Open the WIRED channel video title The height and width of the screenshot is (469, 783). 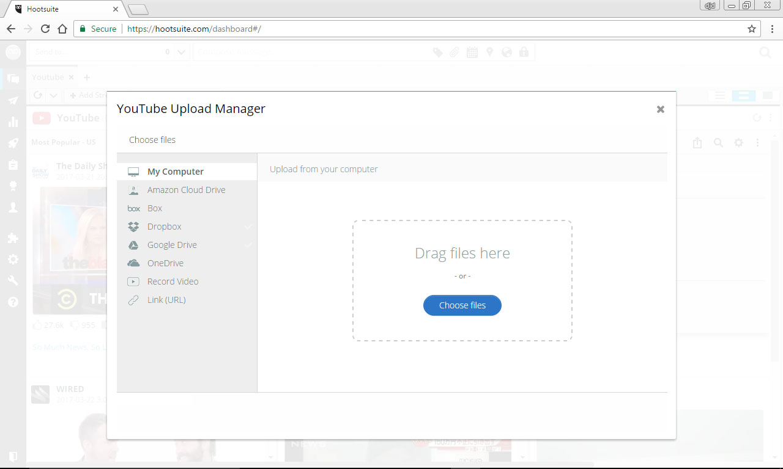70,389
